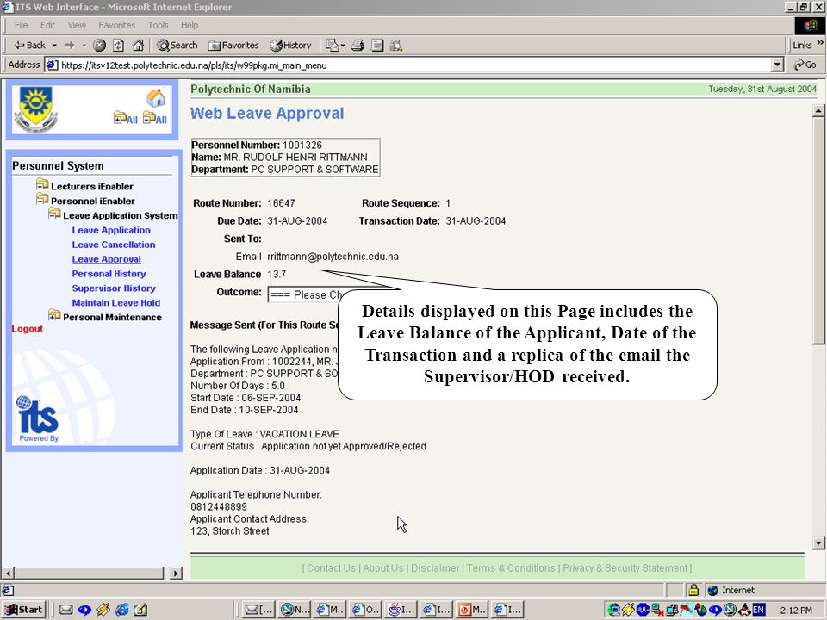Collapse the Leave Application System folder
This screenshot has width=827, height=620.
(54, 214)
